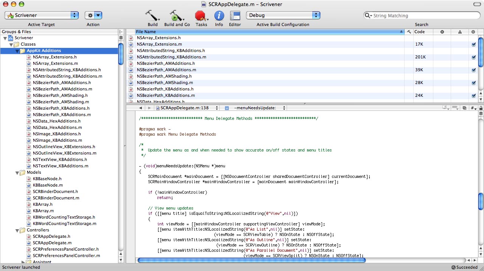The height and width of the screenshot is (271, 484).
Task: Select KBWordCountingTextStorage.h in sidebar
Action: pyautogui.click(x=64, y=217)
